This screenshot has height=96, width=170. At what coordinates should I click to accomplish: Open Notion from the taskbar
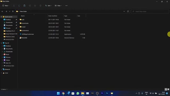pyautogui.click(x=92, y=93)
